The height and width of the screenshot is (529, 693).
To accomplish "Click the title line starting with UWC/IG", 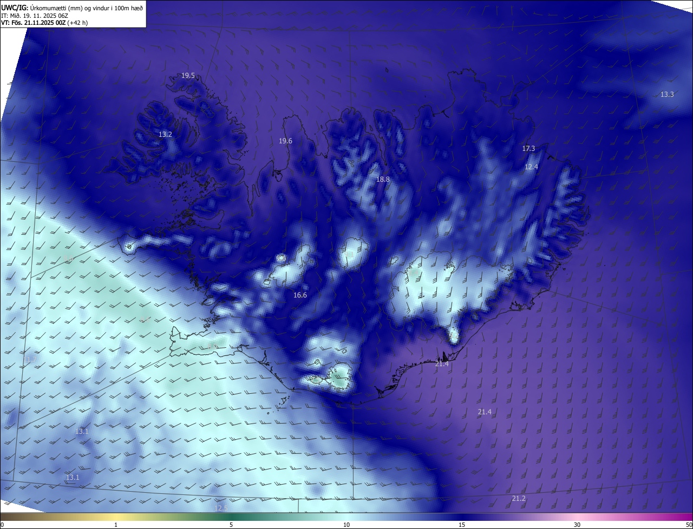I will click(x=72, y=7).
